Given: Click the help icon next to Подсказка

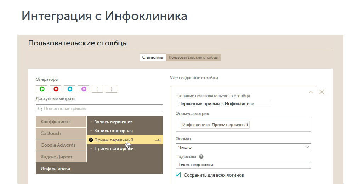Looking at the screenshot, I should [201, 157].
